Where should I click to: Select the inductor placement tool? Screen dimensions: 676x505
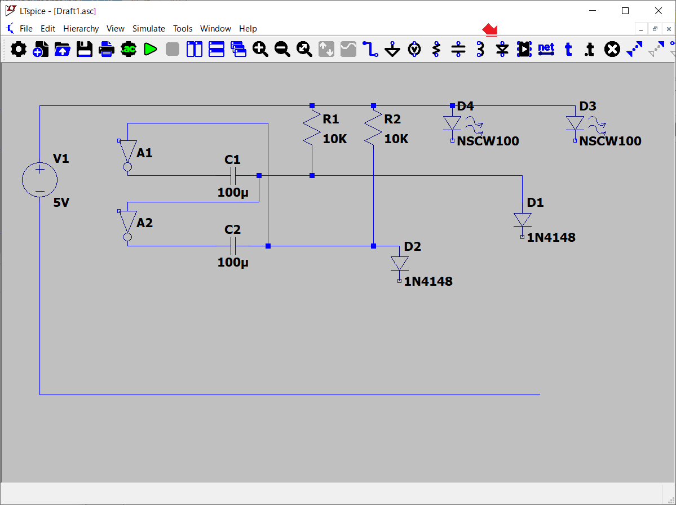(x=480, y=50)
